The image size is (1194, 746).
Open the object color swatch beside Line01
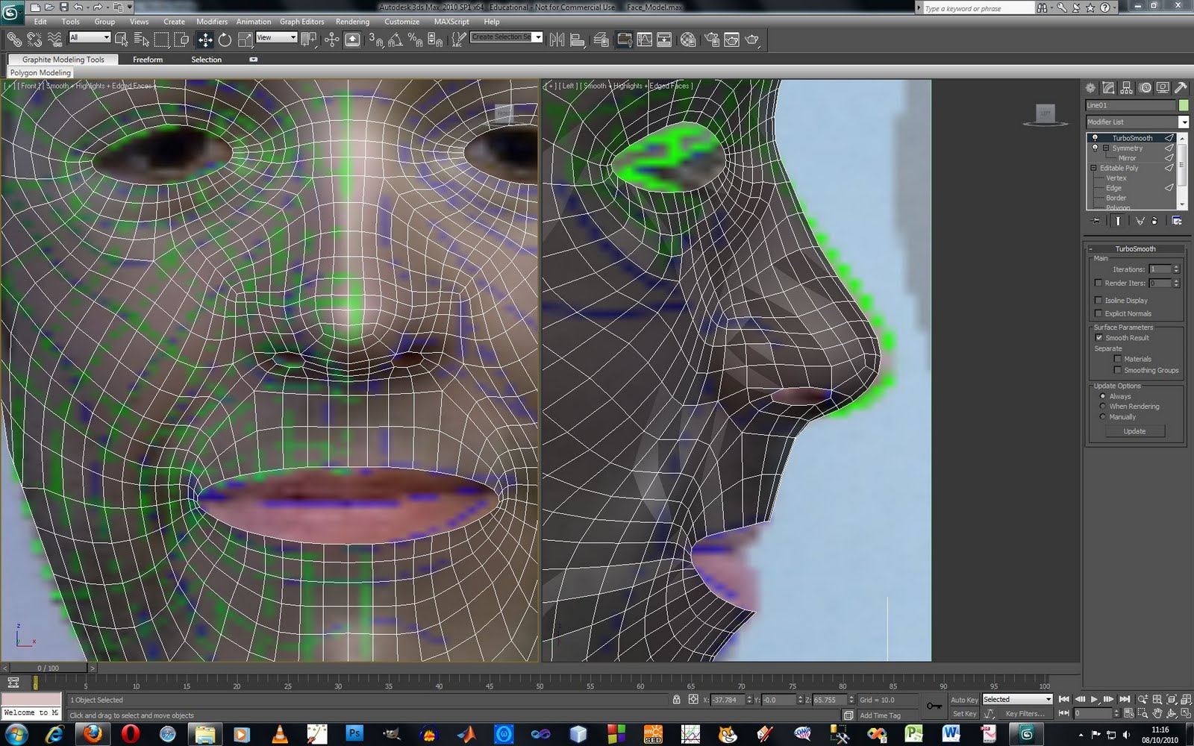[1183, 105]
